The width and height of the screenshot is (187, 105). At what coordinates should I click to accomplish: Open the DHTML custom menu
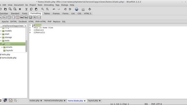click(13, 22)
